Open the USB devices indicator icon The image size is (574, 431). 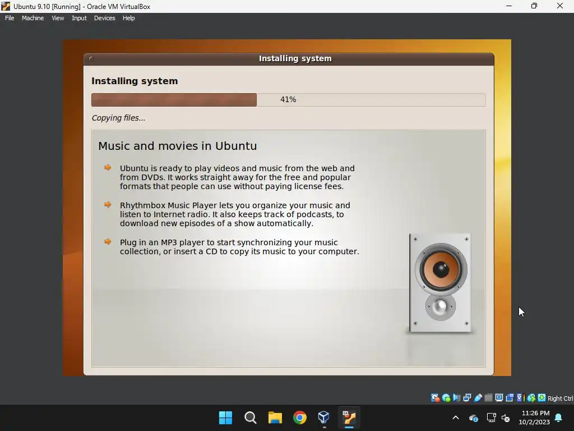click(478, 398)
